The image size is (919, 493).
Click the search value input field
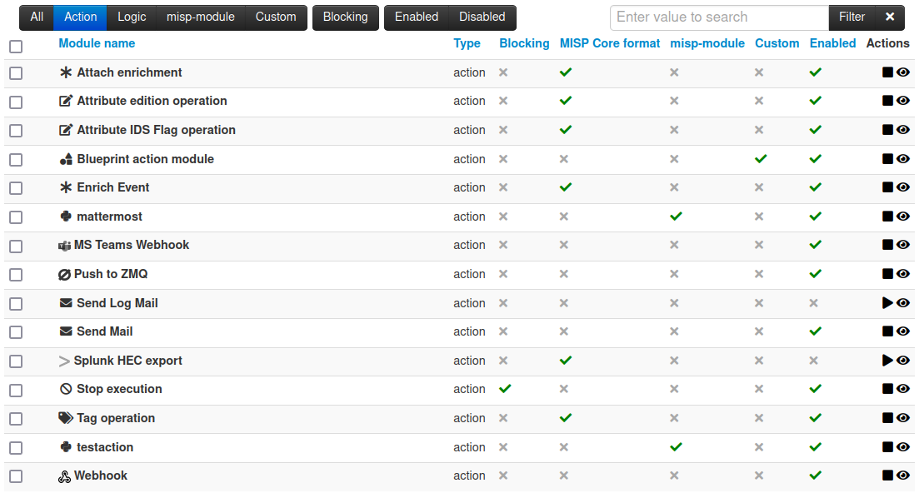(718, 17)
